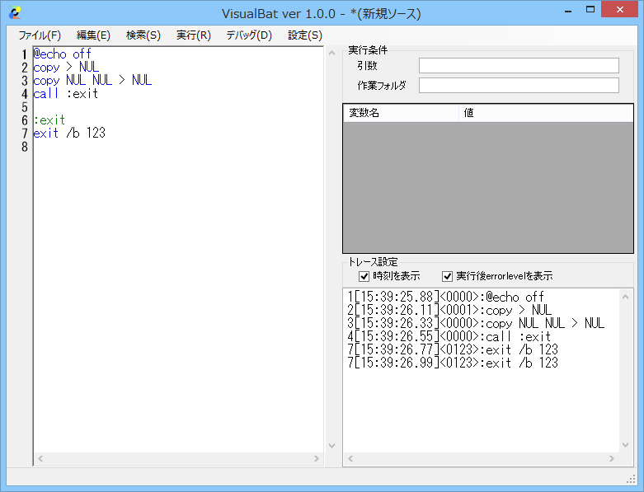Click trace log horizontal scrollbar right arrow

(x=612, y=458)
